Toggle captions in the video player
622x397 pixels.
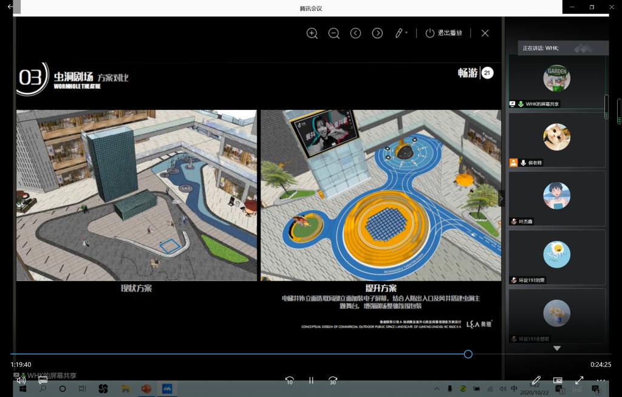pos(43,381)
